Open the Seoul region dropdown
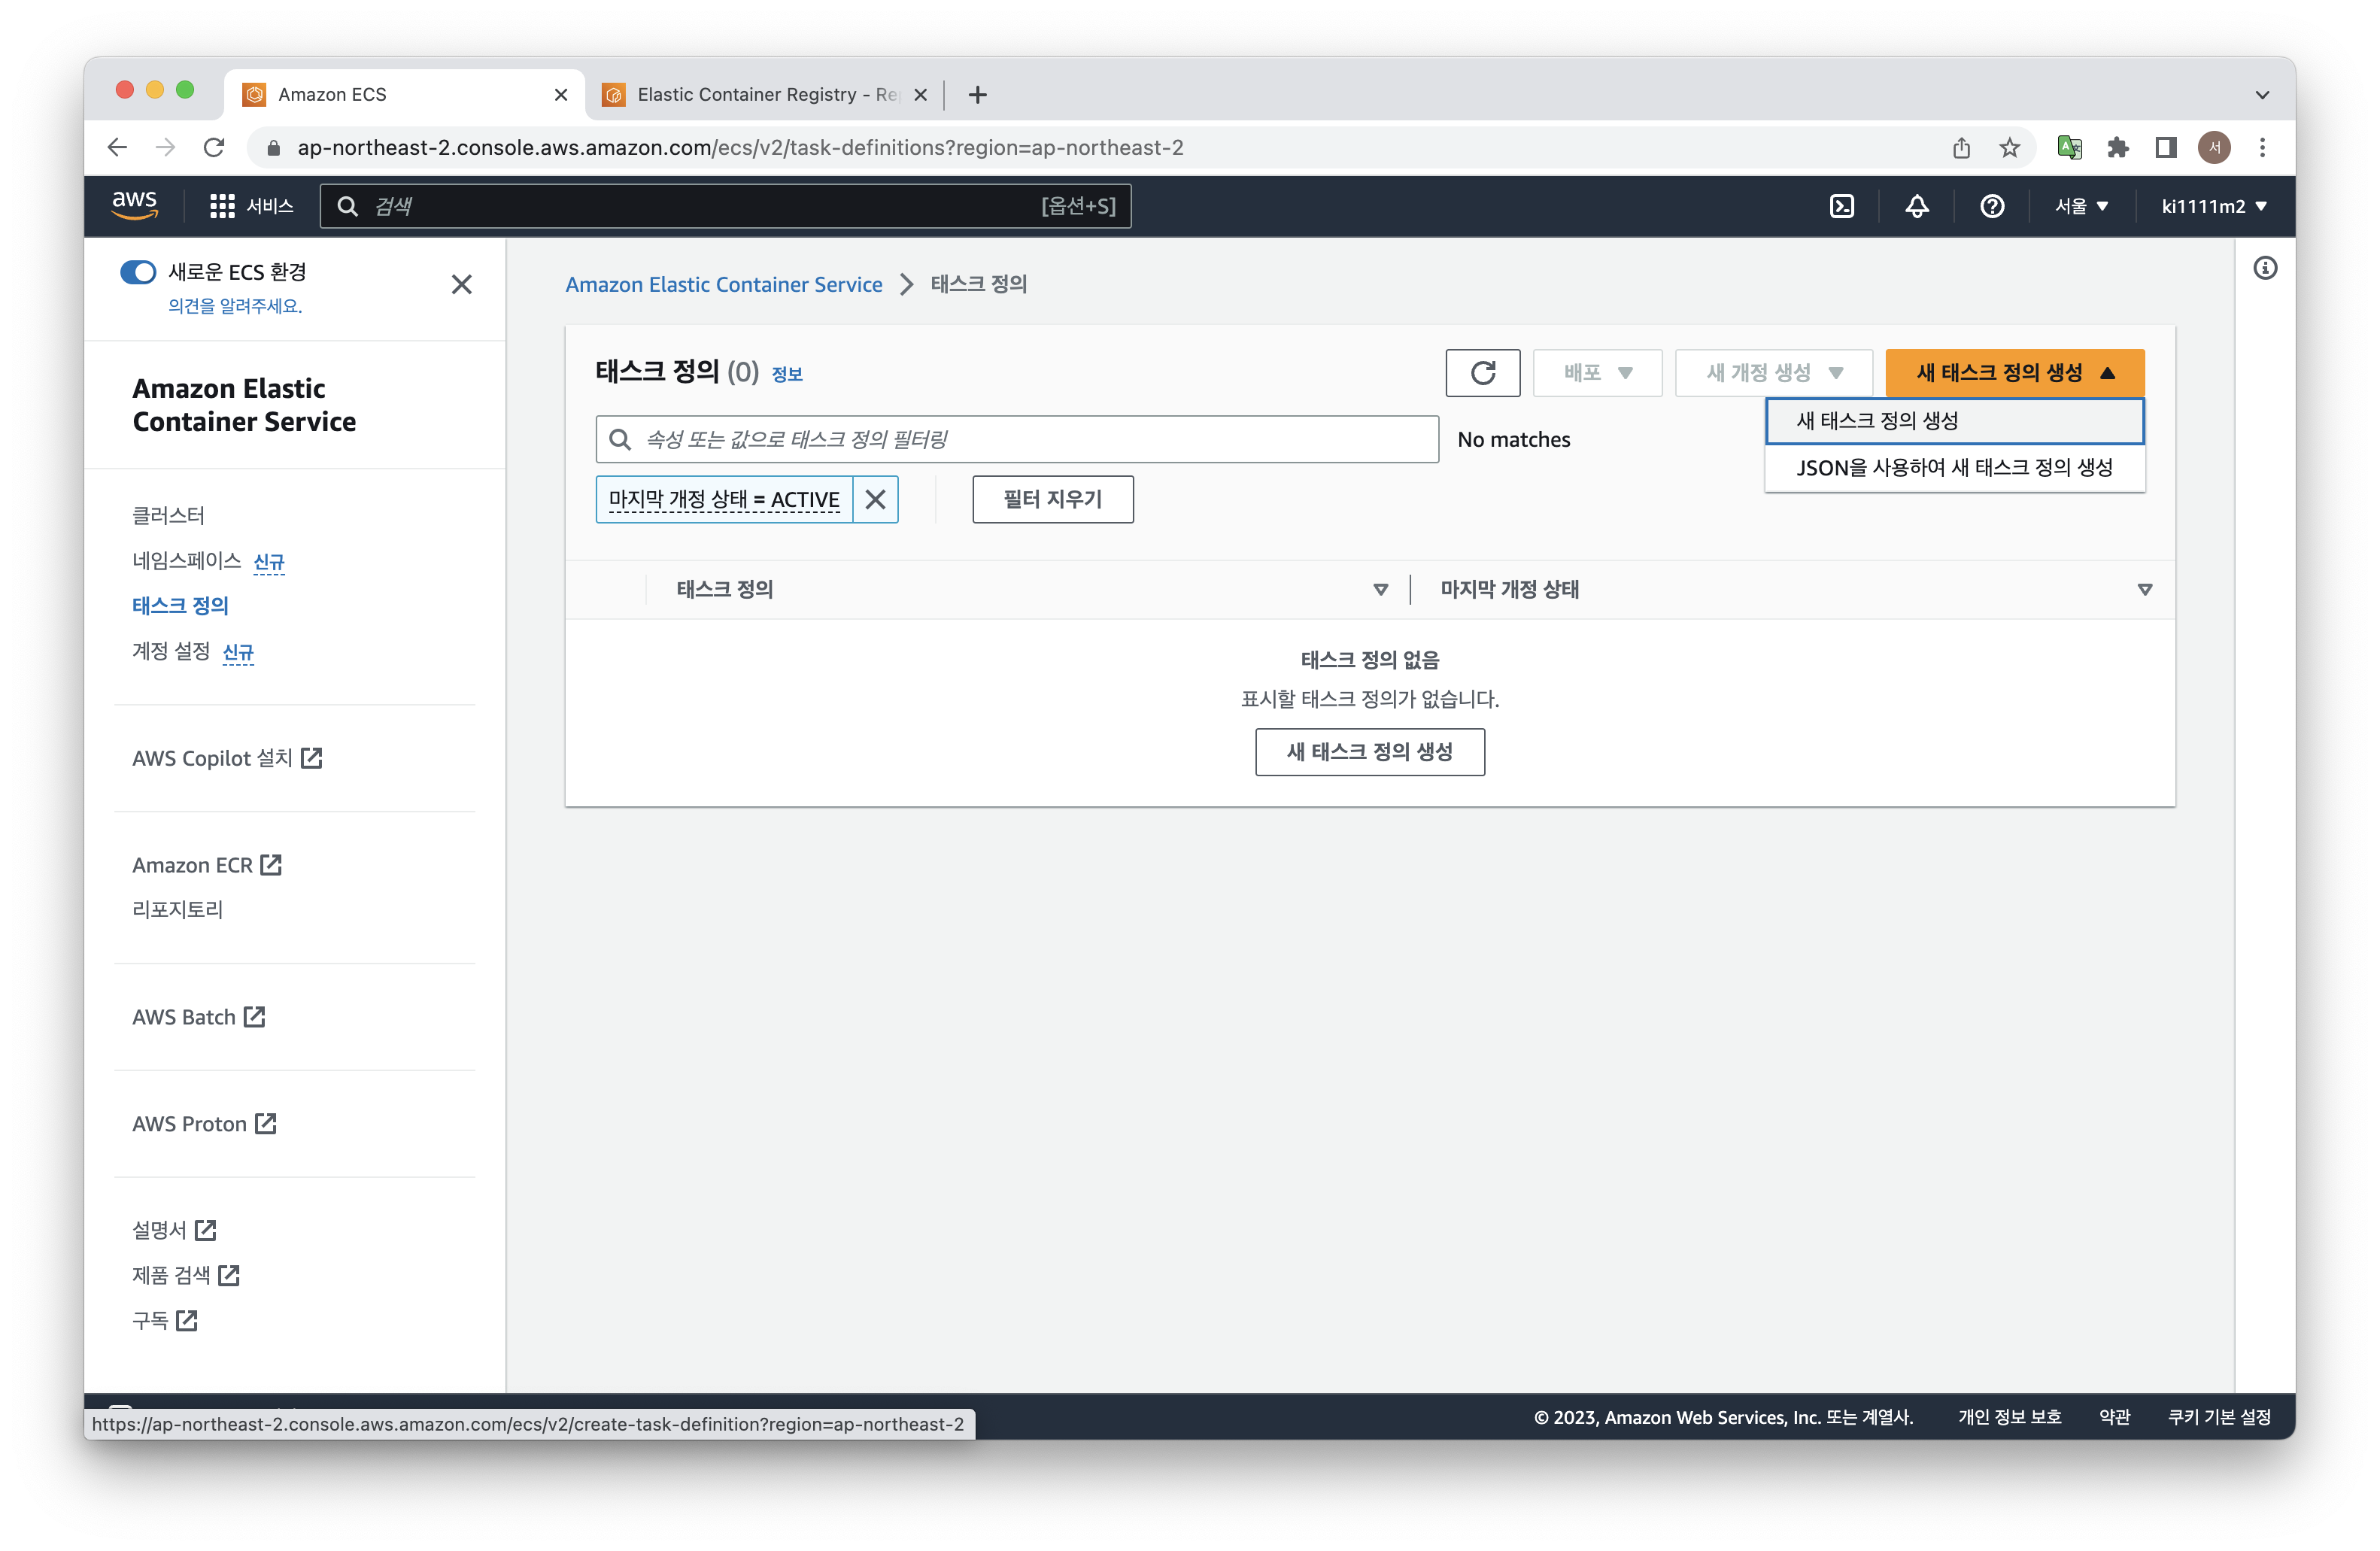 point(2081,206)
